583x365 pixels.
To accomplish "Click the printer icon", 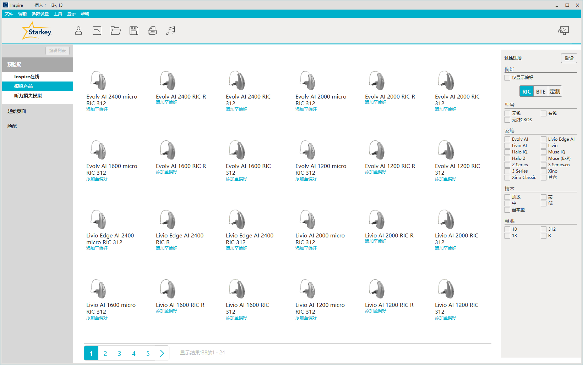I will (x=152, y=31).
